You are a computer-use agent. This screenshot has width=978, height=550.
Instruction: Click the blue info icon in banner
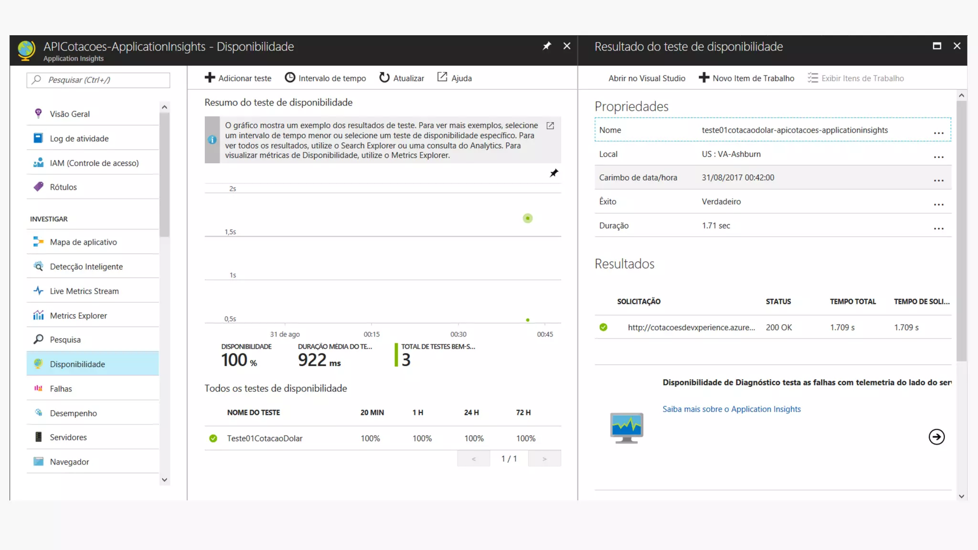coord(212,140)
